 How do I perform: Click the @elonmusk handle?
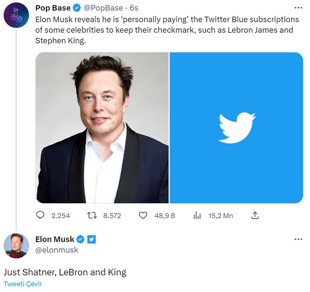coord(57,250)
